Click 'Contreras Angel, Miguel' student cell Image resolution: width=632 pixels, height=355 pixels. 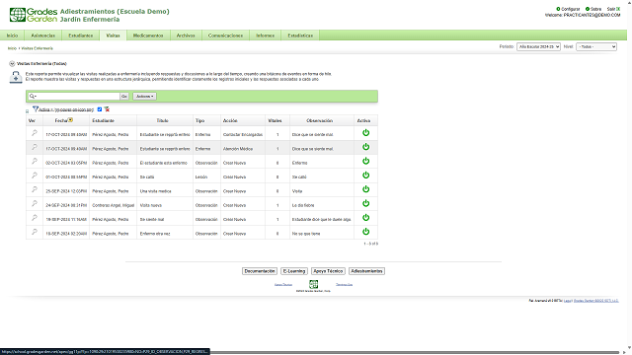[x=114, y=205]
